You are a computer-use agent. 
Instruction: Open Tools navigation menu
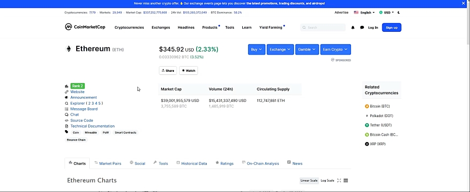point(230,28)
